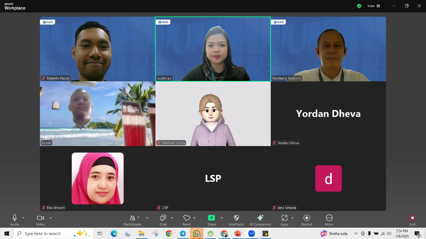
Task: Start recording with the Record button
Action: [x=307, y=220]
